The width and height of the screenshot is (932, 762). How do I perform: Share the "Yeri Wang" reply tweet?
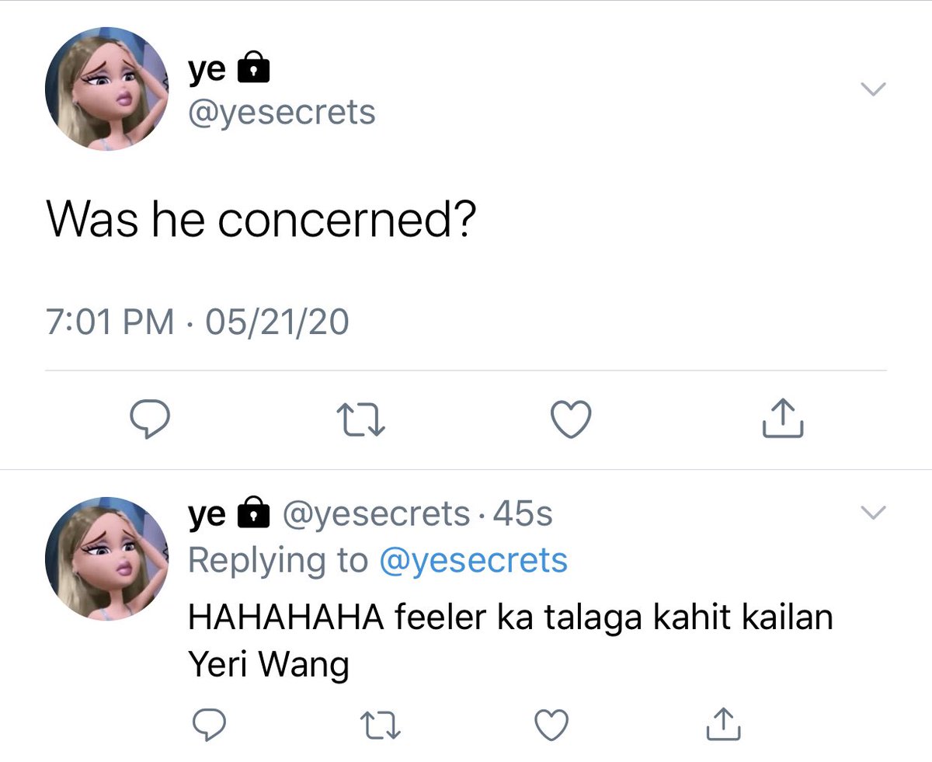(x=724, y=722)
